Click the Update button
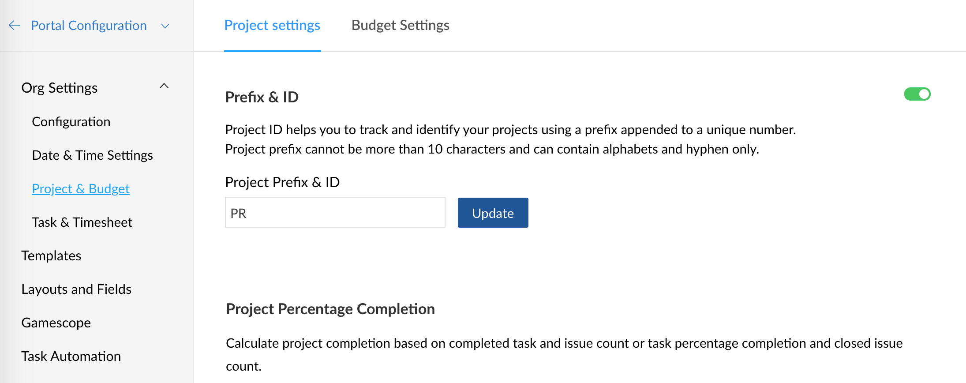Image resolution: width=966 pixels, height=383 pixels. coord(493,213)
